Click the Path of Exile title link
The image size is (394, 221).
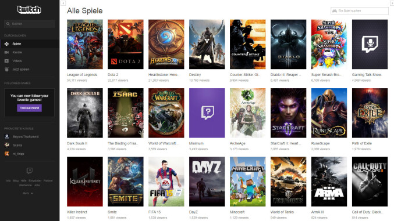(362, 143)
